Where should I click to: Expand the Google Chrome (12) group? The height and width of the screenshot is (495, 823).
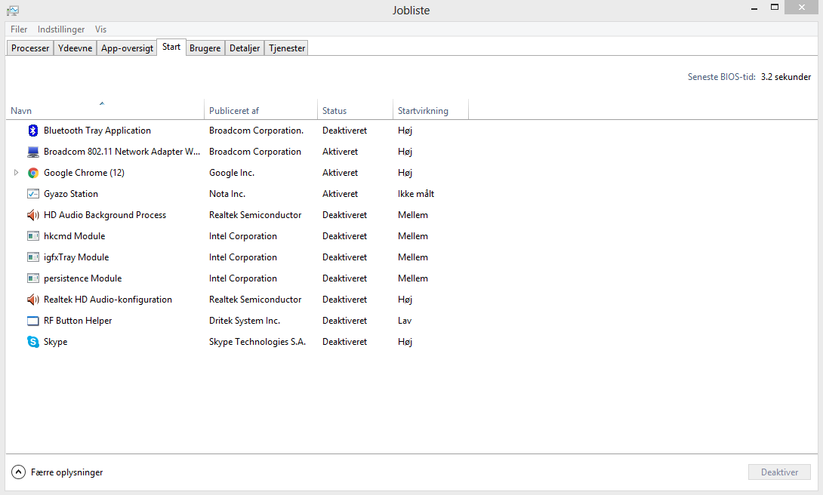(16, 173)
